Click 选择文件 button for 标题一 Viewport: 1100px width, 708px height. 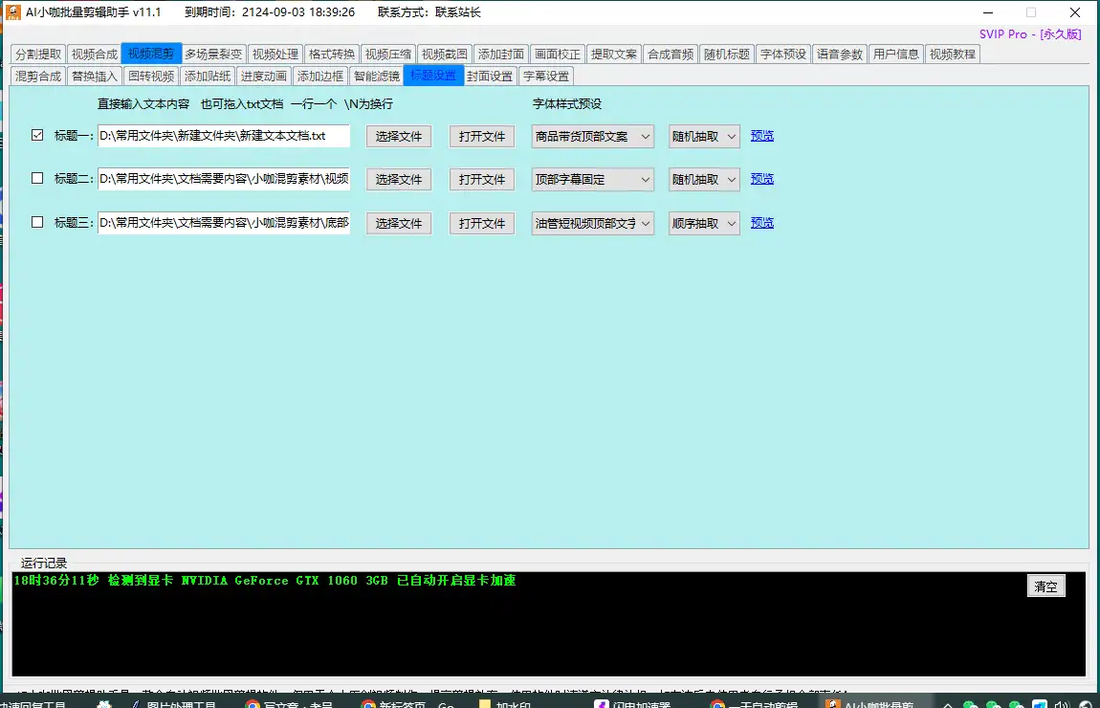click(x=399, y=137)
